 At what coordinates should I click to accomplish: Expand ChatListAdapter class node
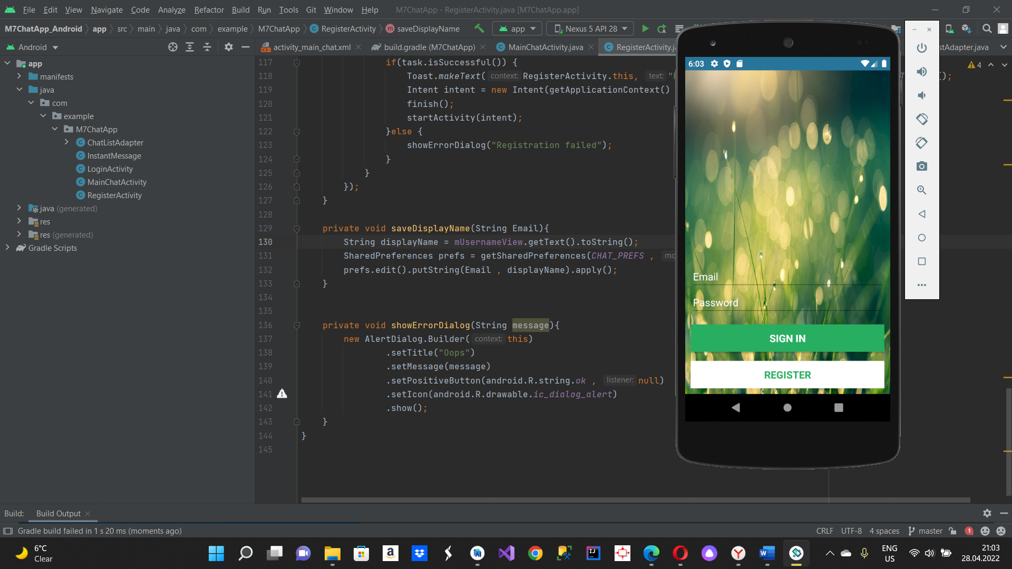point(66,142)
